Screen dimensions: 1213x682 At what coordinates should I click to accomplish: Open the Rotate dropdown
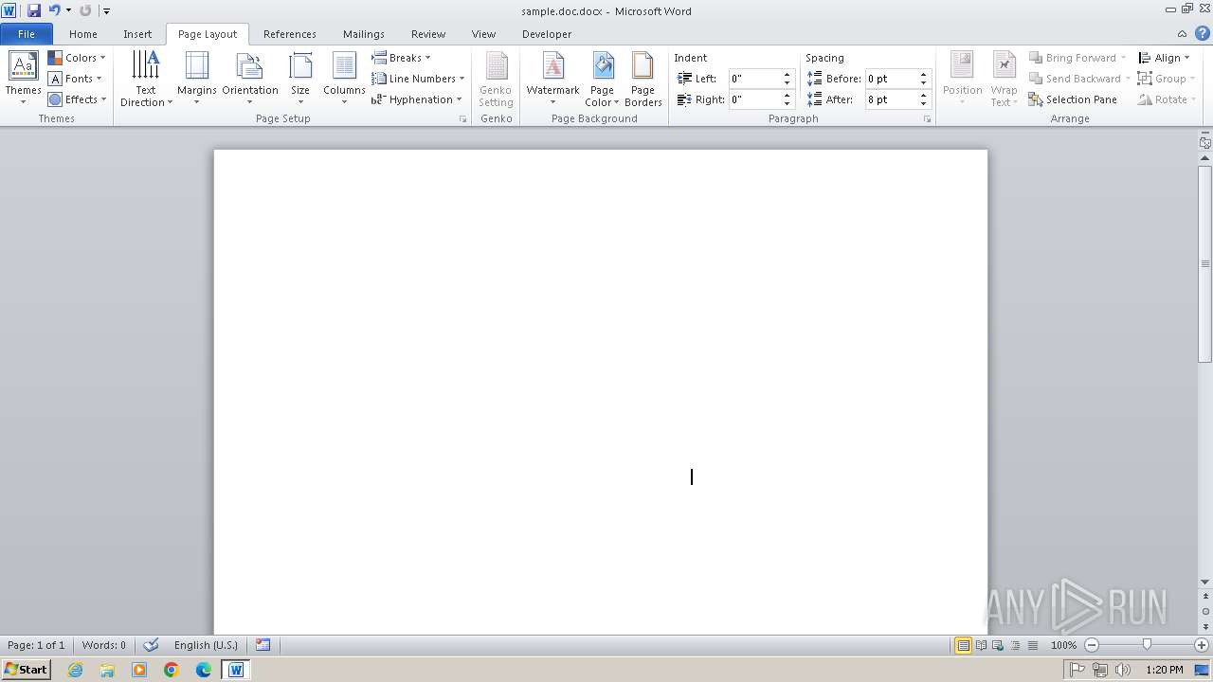[x=1166, y=99]
